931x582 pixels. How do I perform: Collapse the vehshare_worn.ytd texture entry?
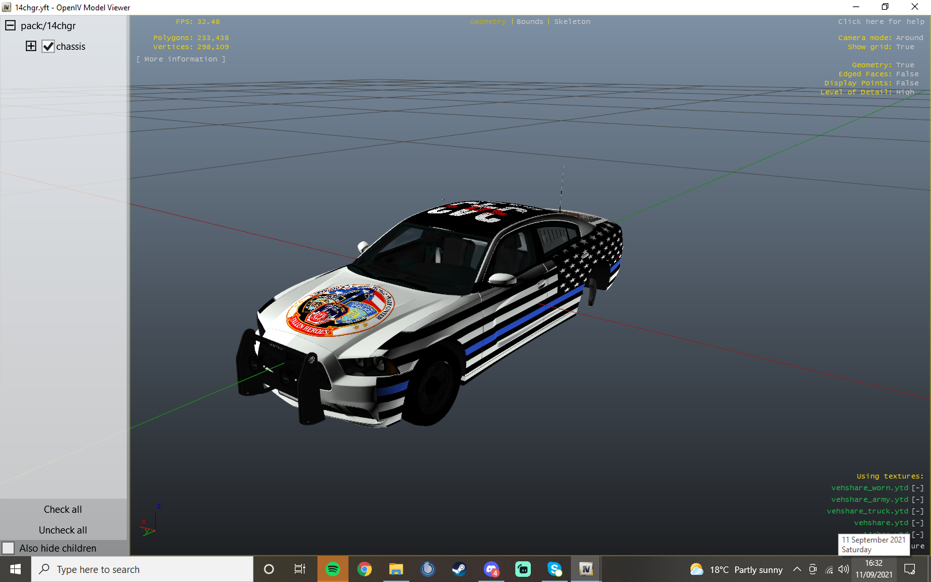917,488
